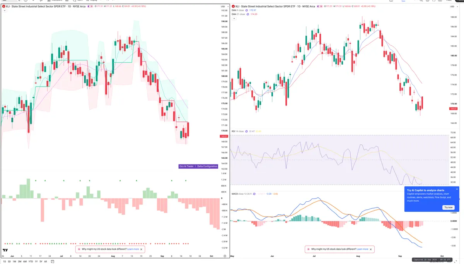464x264 pixels.
Task: Select the YTD time range
Action: 31,262
